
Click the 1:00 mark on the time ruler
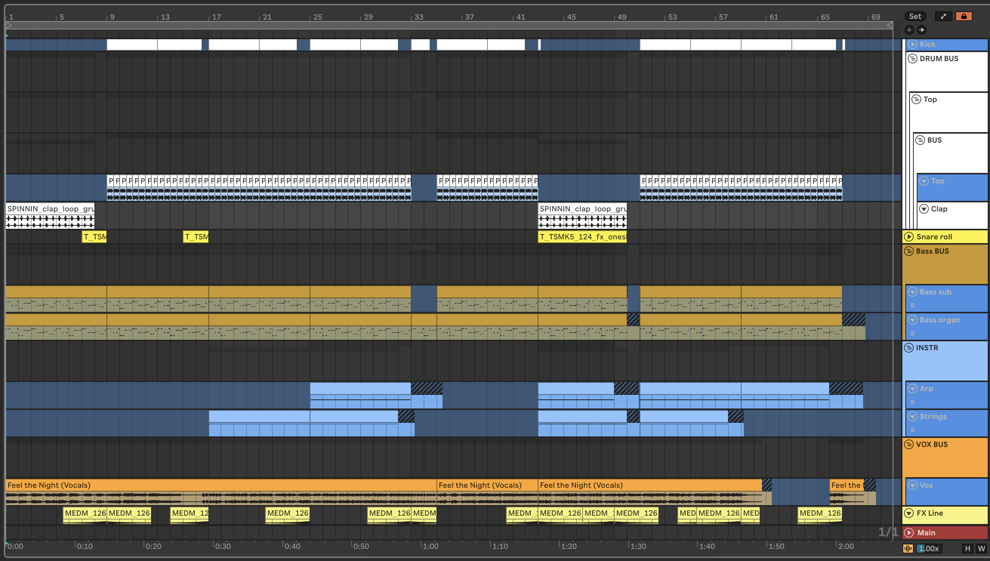point(430,546)
